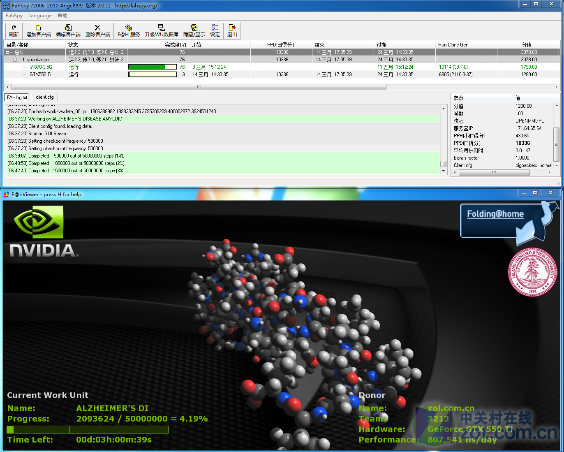This screenshot has height=452, width=564.
Task: Sort by 目录/名称 column header
Action: [35, 45]
